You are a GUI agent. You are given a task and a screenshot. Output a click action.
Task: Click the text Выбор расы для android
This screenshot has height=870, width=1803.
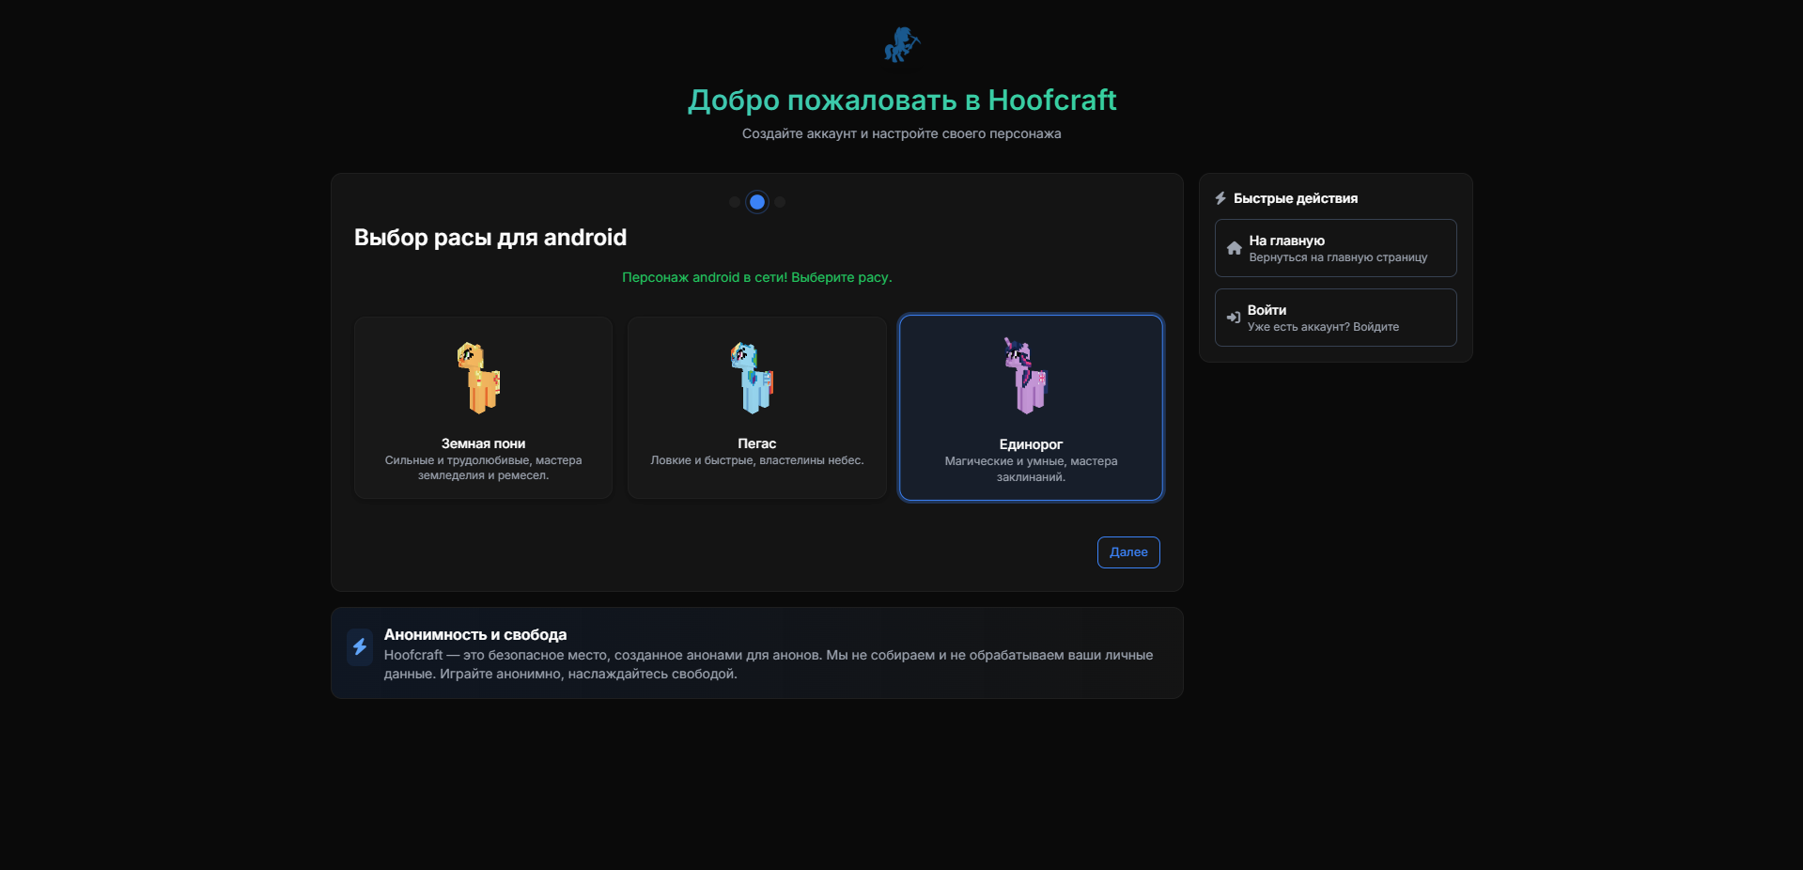pos(490,238)
